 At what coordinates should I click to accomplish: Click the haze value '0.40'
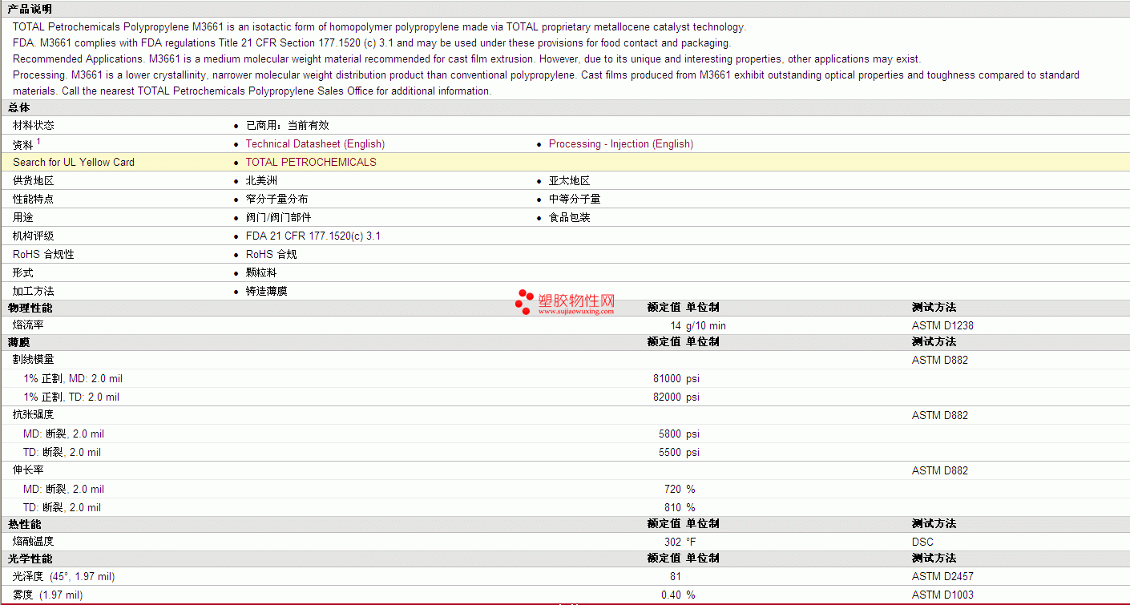tap(671, 595)
